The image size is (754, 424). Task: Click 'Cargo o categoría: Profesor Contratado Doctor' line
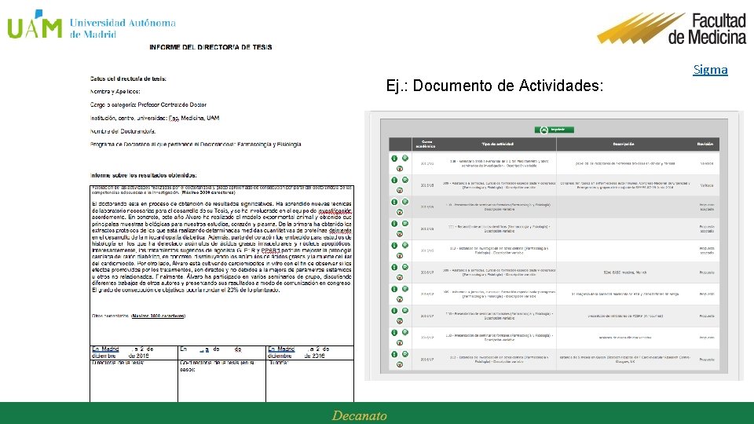click(148, 104)
